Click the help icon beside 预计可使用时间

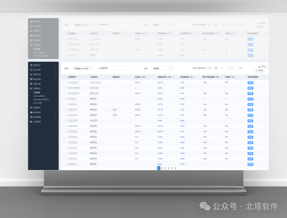coord(210,68)
